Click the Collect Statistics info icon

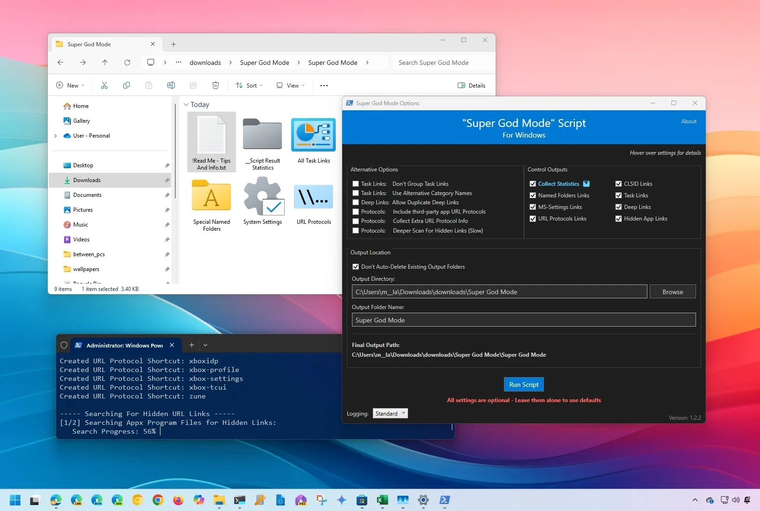(587, 184)
